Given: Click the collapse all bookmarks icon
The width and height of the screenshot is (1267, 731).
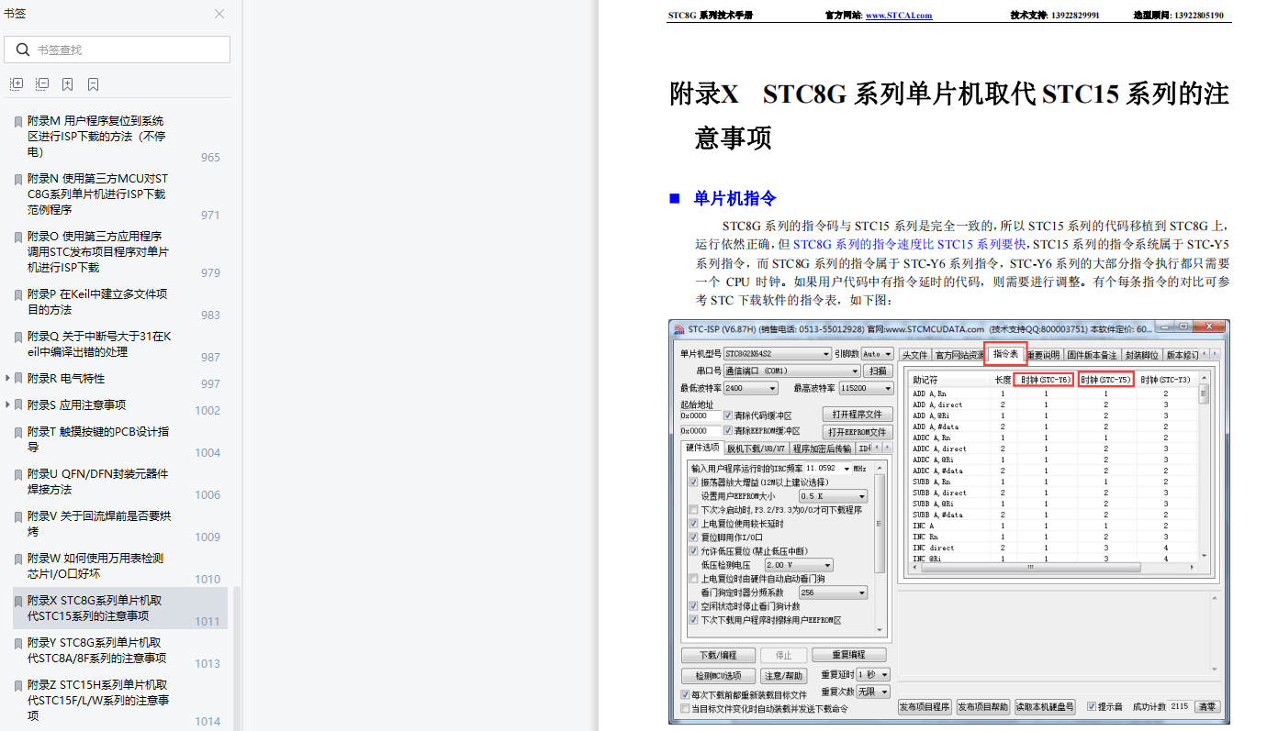Looking at the screenshot, I should [42, 84].
